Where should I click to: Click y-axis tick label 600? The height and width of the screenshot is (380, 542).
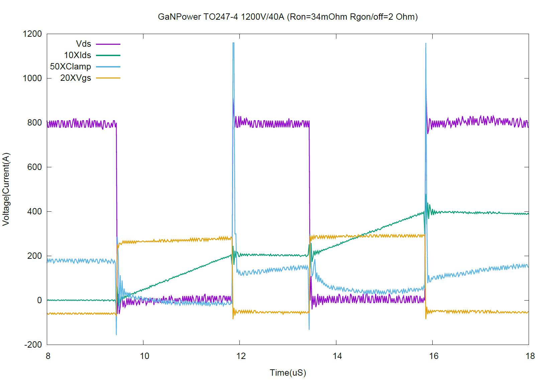click(35, 167)
